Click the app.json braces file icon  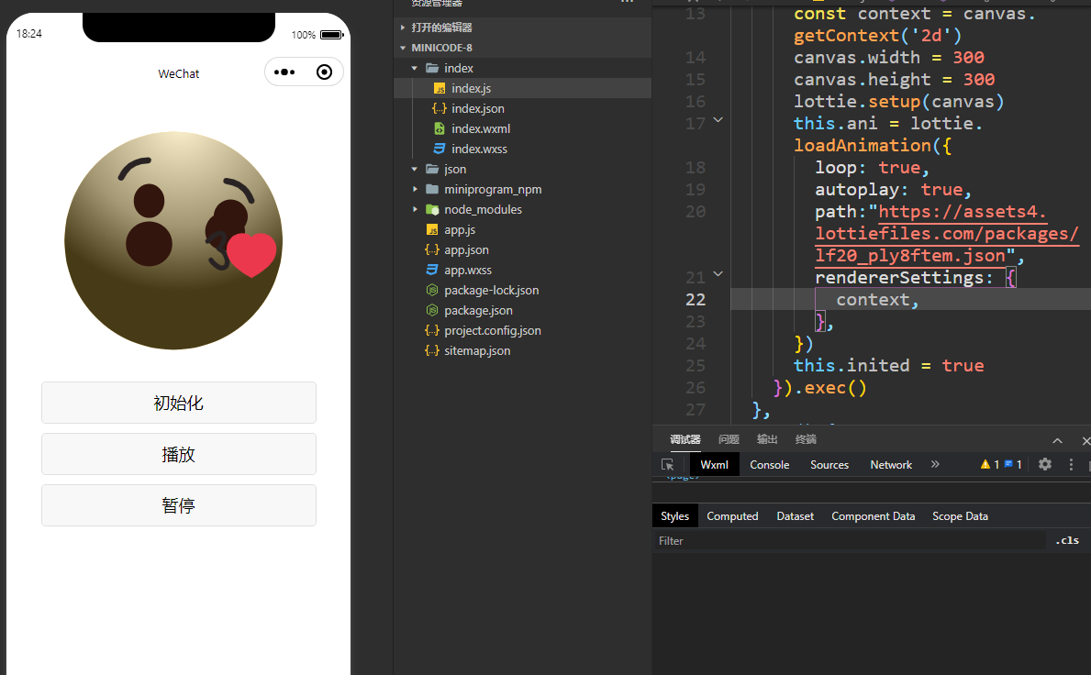click(x=432, y=249)
